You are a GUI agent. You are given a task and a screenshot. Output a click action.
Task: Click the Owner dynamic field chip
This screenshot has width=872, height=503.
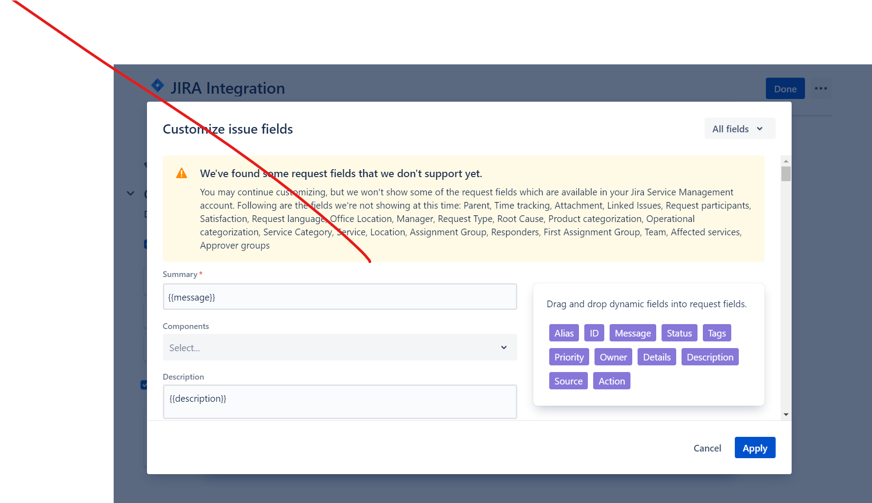click(613, 357)
